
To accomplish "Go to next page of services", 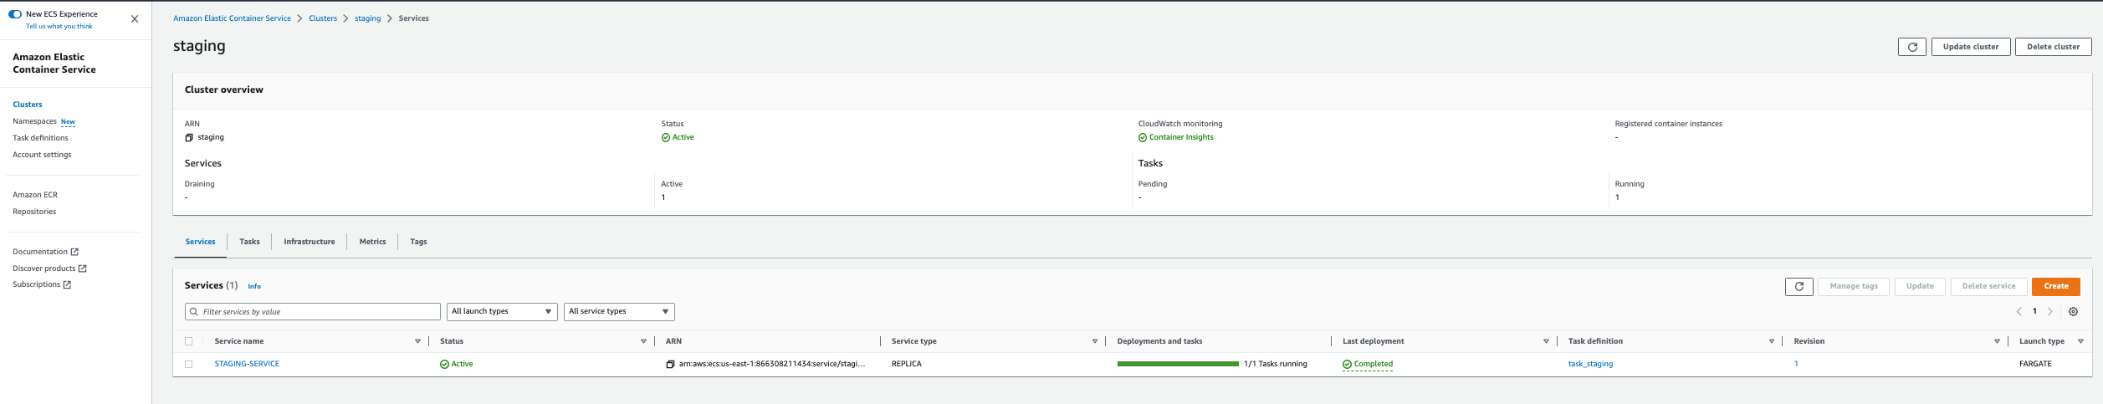I will click(2049, 312).
